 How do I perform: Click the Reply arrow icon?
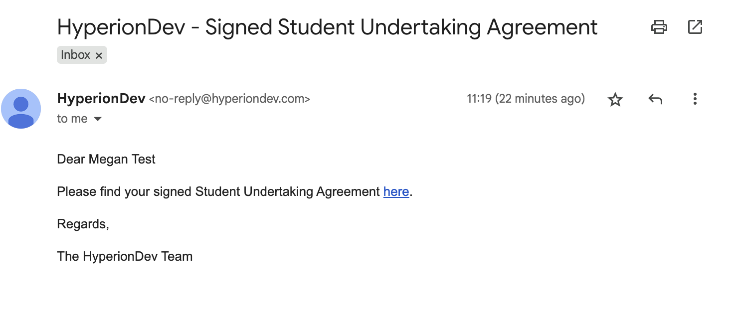655,99
